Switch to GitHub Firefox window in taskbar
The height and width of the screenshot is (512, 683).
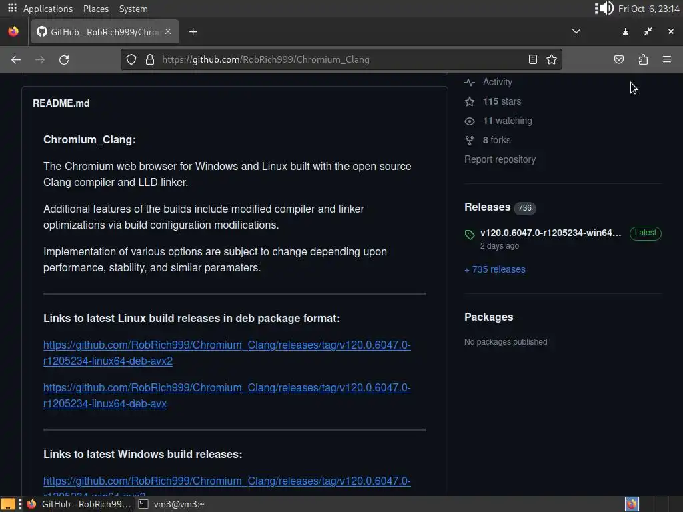(79, 504)
